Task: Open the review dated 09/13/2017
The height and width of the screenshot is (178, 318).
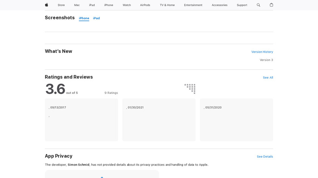Action: coord(81,120)
